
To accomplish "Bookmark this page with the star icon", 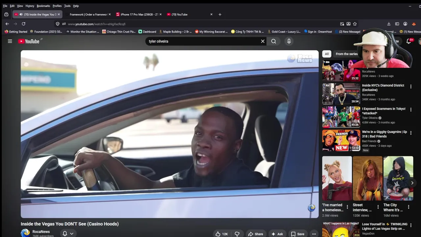I will tap(355, 24).
